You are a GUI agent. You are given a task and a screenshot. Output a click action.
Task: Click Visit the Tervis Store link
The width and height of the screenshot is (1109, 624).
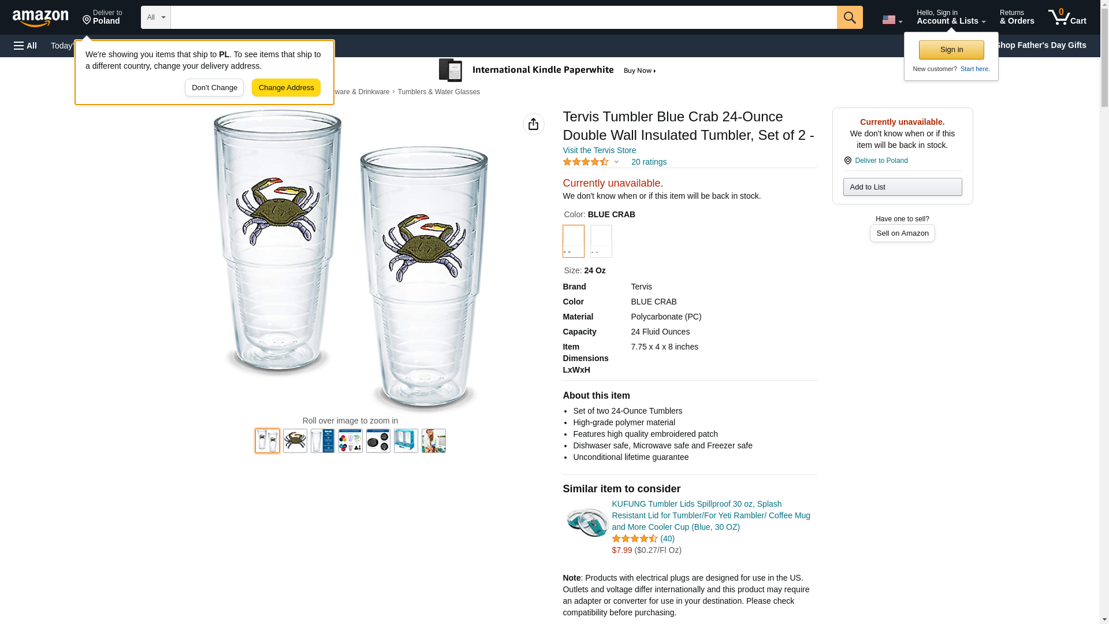pyautogui.click(x=599, y=150)
